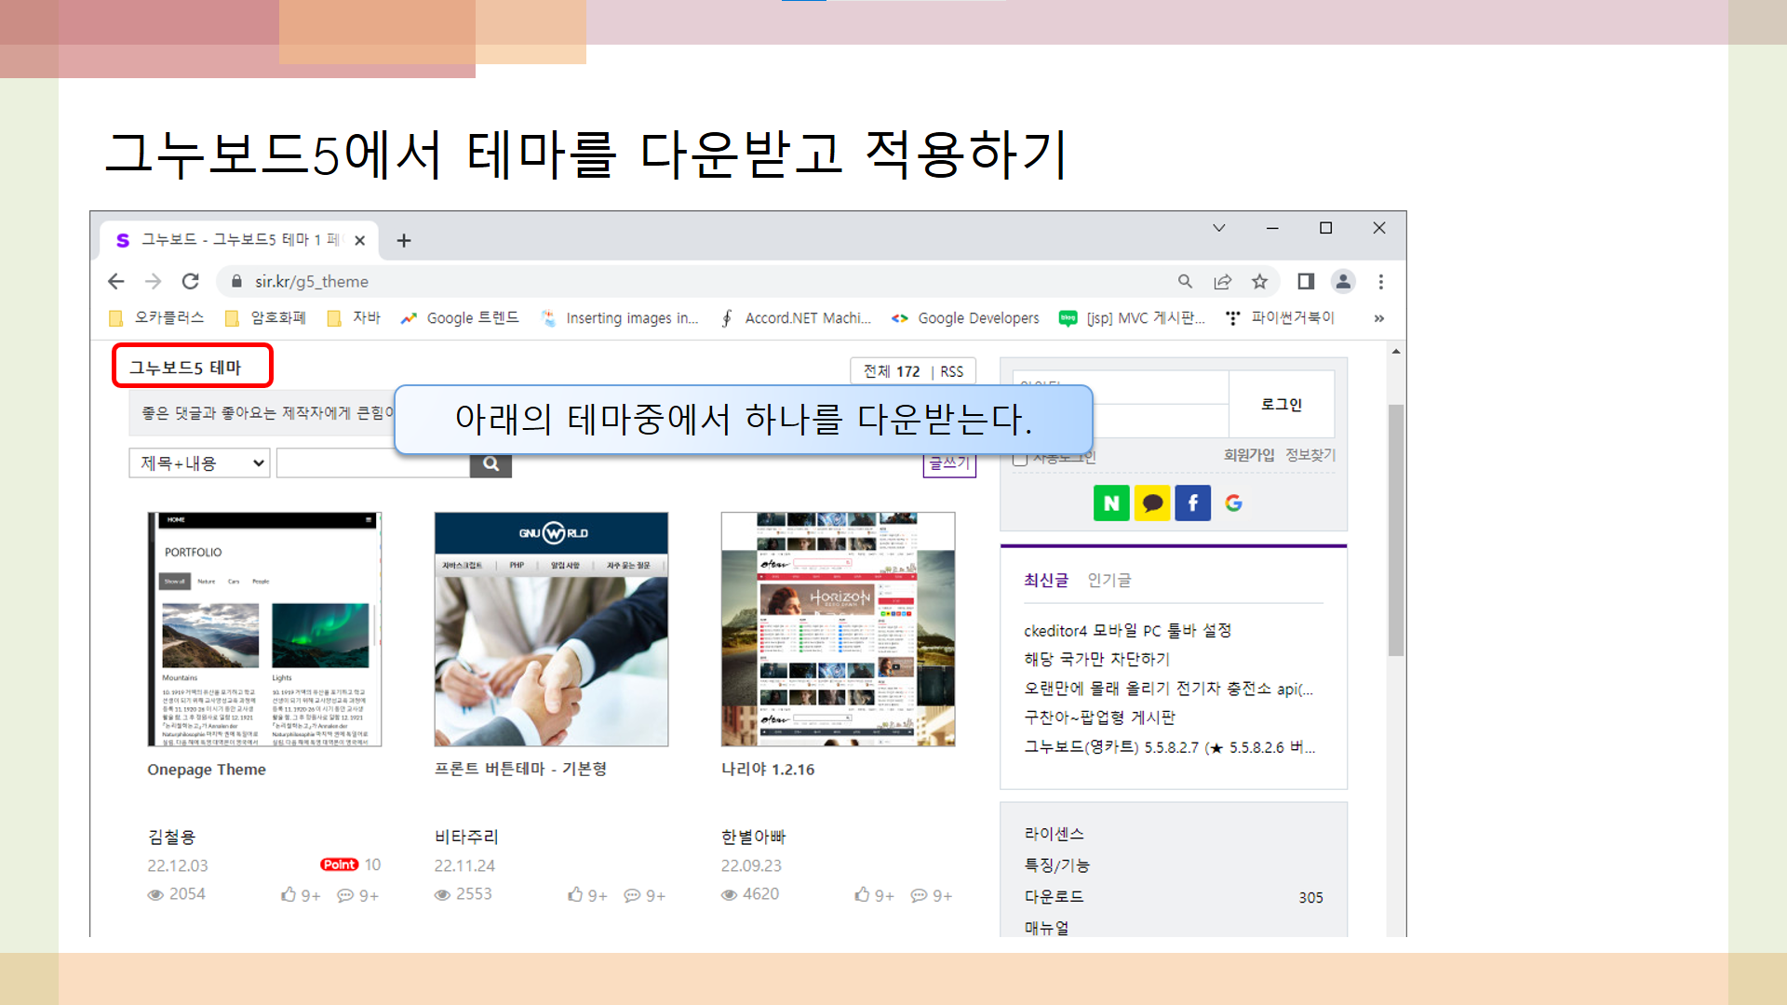
Task: Open the 회원가입 link
Action: point(1248,455)
